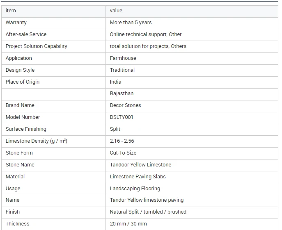Select the Tandoor Yellow Limestone text
Image resolution: width=282 pixels, height=230 pixels.
tap(140, 164)
